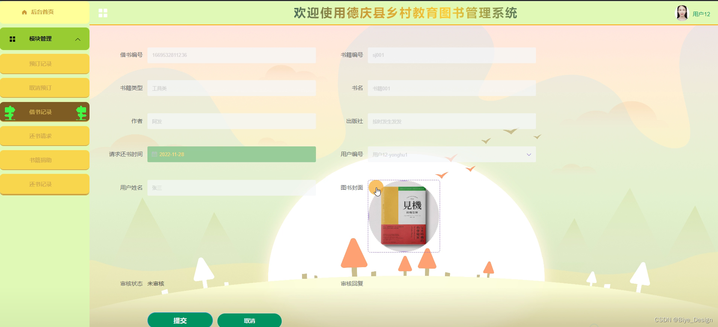
Task: Open the 用户12 account label
Action: point(701,14)
